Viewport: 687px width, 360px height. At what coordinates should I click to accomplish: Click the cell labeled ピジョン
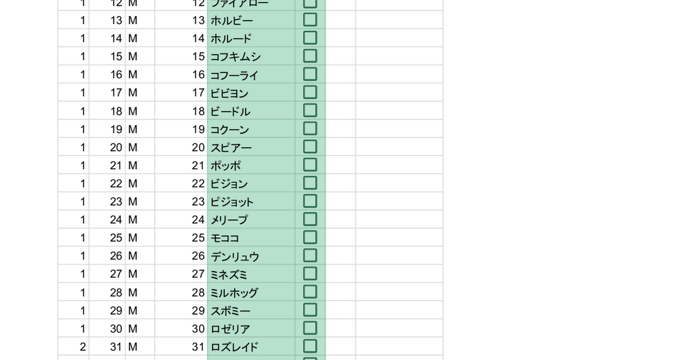click(251, 183)
